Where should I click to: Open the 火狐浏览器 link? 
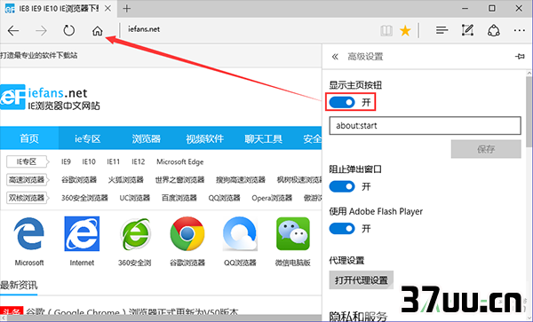click(x=126, y=179)
